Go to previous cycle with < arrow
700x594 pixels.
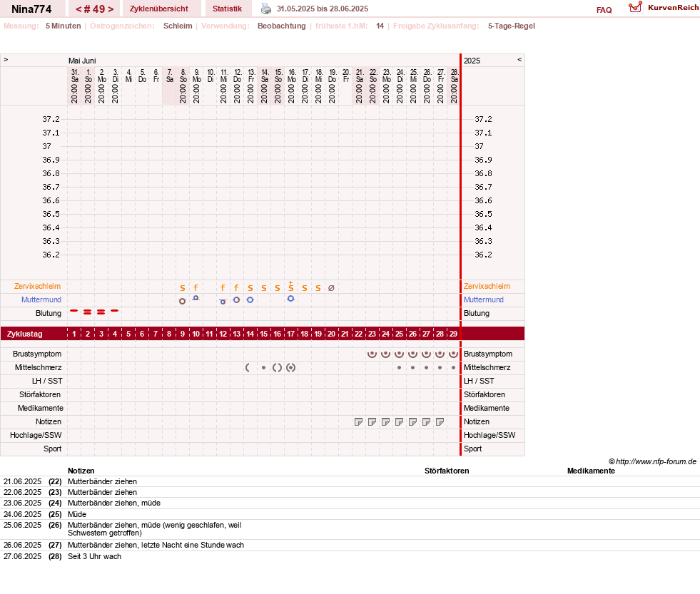pyautogui.click(x=78, y=9)
